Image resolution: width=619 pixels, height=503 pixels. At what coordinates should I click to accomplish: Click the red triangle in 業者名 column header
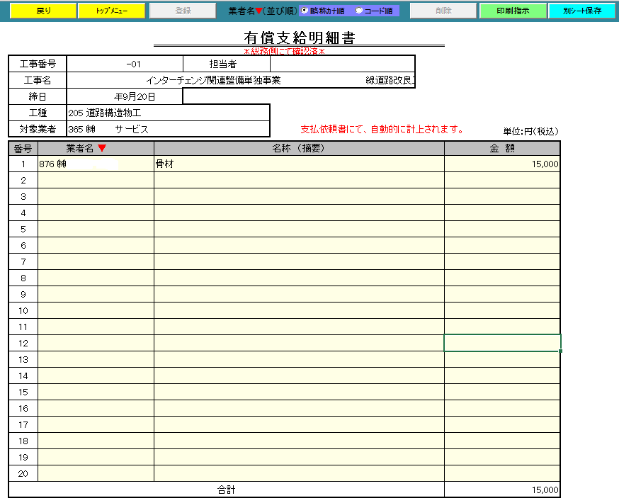[x=102, y=148]
